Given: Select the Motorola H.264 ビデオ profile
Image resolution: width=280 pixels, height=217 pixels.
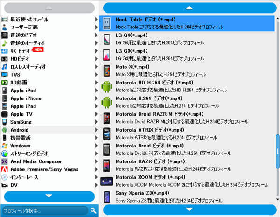Looking at the screenshot, I should (x=187, y=102).
